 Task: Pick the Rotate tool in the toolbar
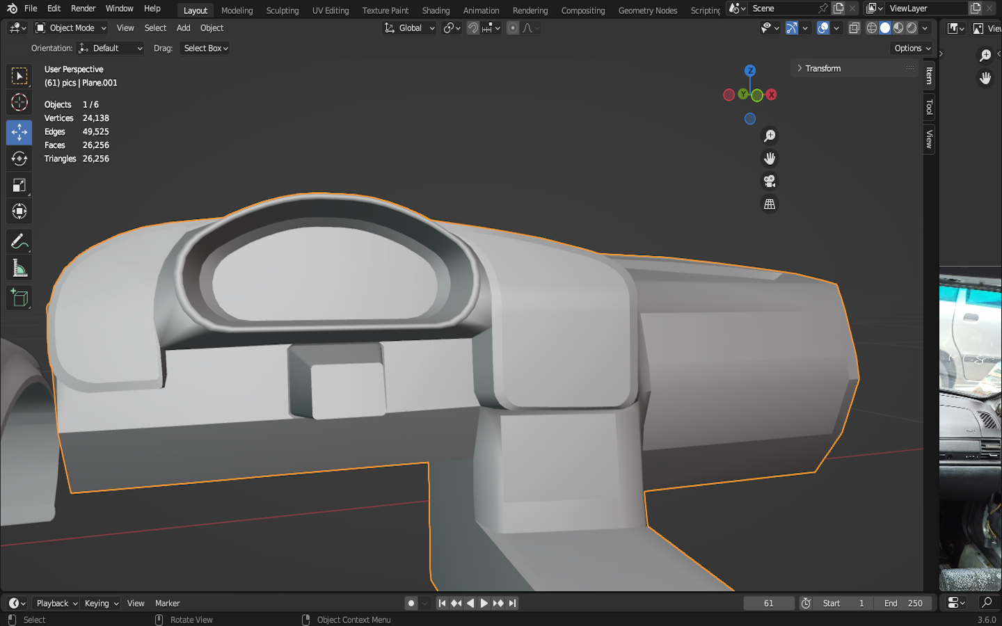coord(19,159)
